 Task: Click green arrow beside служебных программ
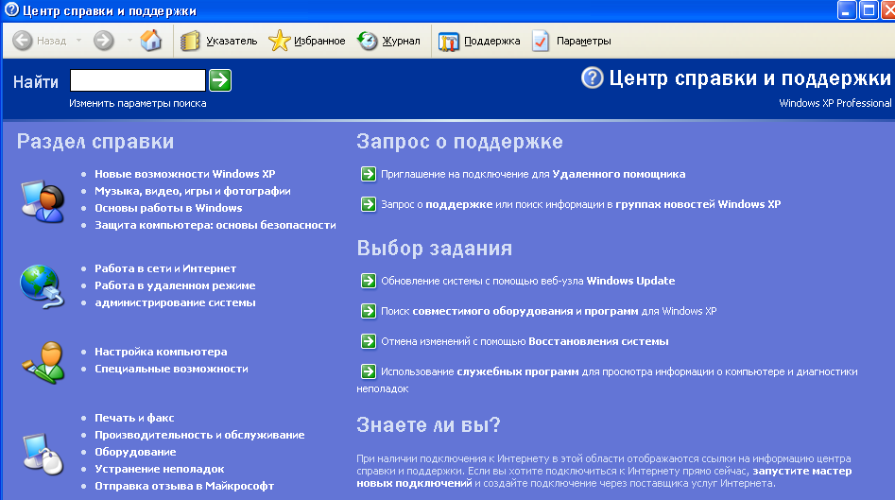coord(369,371)
